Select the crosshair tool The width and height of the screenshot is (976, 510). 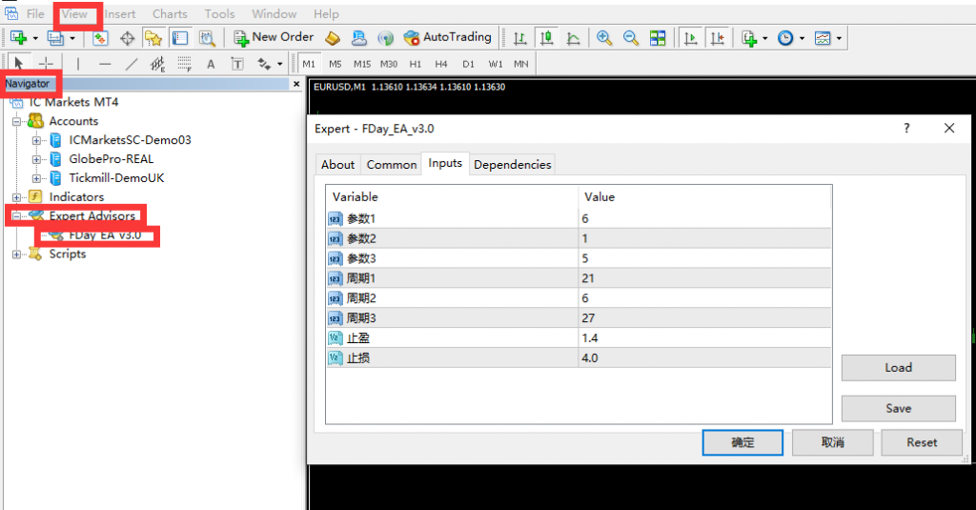(46, 63)
